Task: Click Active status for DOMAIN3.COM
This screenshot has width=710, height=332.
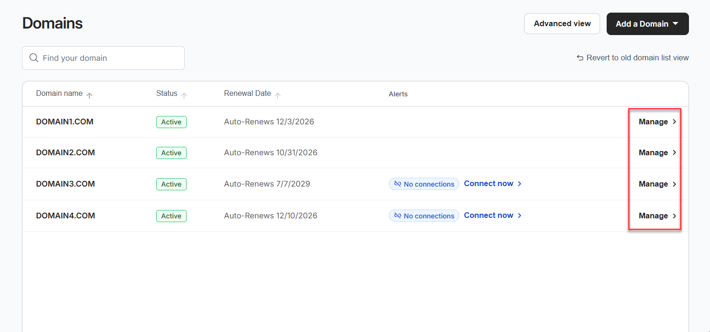Action: [x=171, y=184]
